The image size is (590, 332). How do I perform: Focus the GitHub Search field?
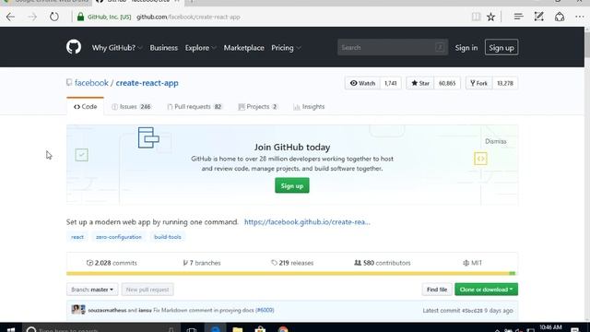393,47
